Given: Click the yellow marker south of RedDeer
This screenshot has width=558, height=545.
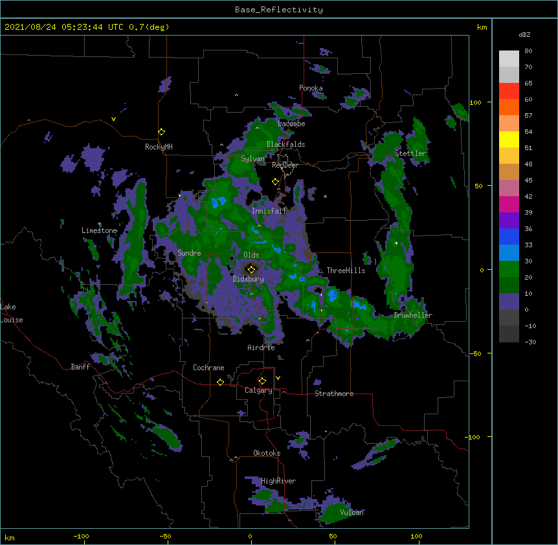Looking at the screenshot, I should (x=275, y=182).
